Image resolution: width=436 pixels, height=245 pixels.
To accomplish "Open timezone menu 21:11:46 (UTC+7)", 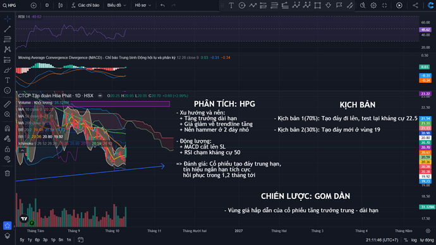I will [382, 240].
